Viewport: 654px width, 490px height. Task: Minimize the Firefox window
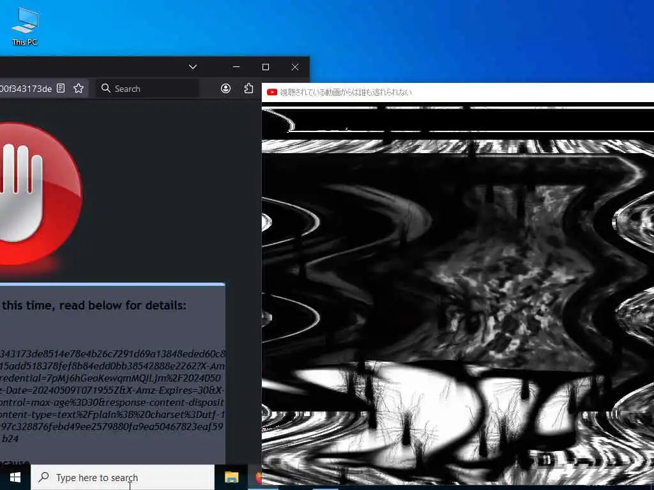coord(236,66)
